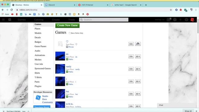Image resolution: width=199 pixels, height=112 pixels.
Task: Click the green squares extension icon
Action: point(186,10)
